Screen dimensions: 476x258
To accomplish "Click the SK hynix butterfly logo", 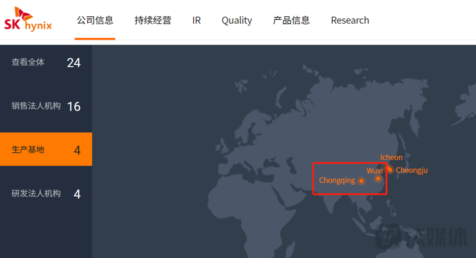I will click(x=28, y=19).
